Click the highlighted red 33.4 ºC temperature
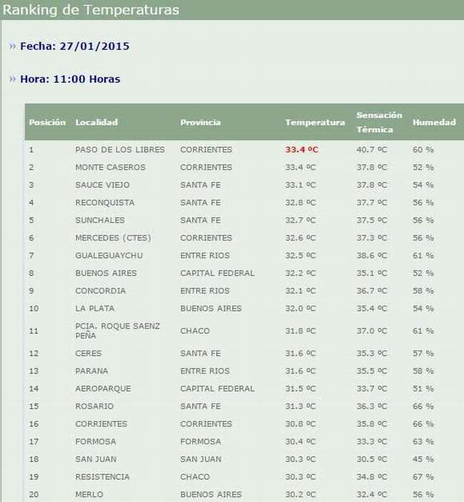The width and height of the screenshot is (464, 502). [x=302, y=149]
